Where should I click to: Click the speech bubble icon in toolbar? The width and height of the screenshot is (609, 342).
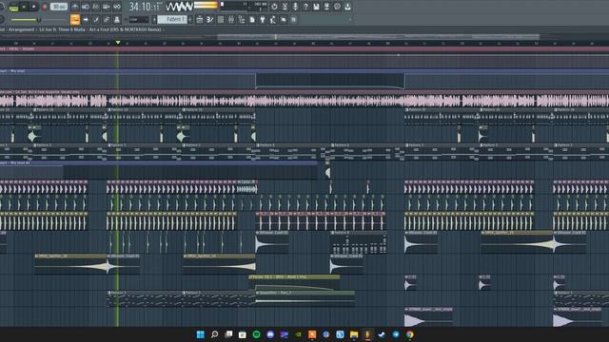point(337,7)
